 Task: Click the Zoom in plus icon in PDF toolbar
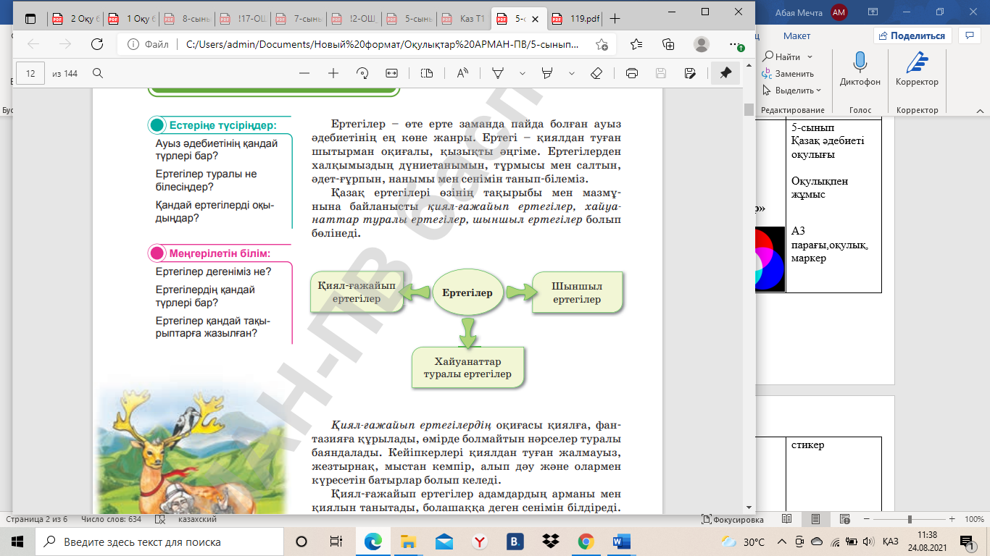(333, 73)
